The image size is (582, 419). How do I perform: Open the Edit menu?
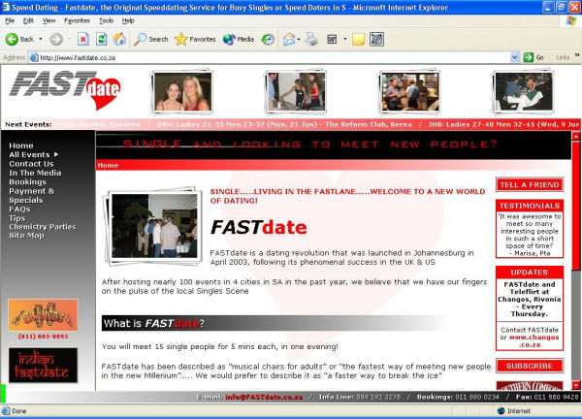[28, 20]
